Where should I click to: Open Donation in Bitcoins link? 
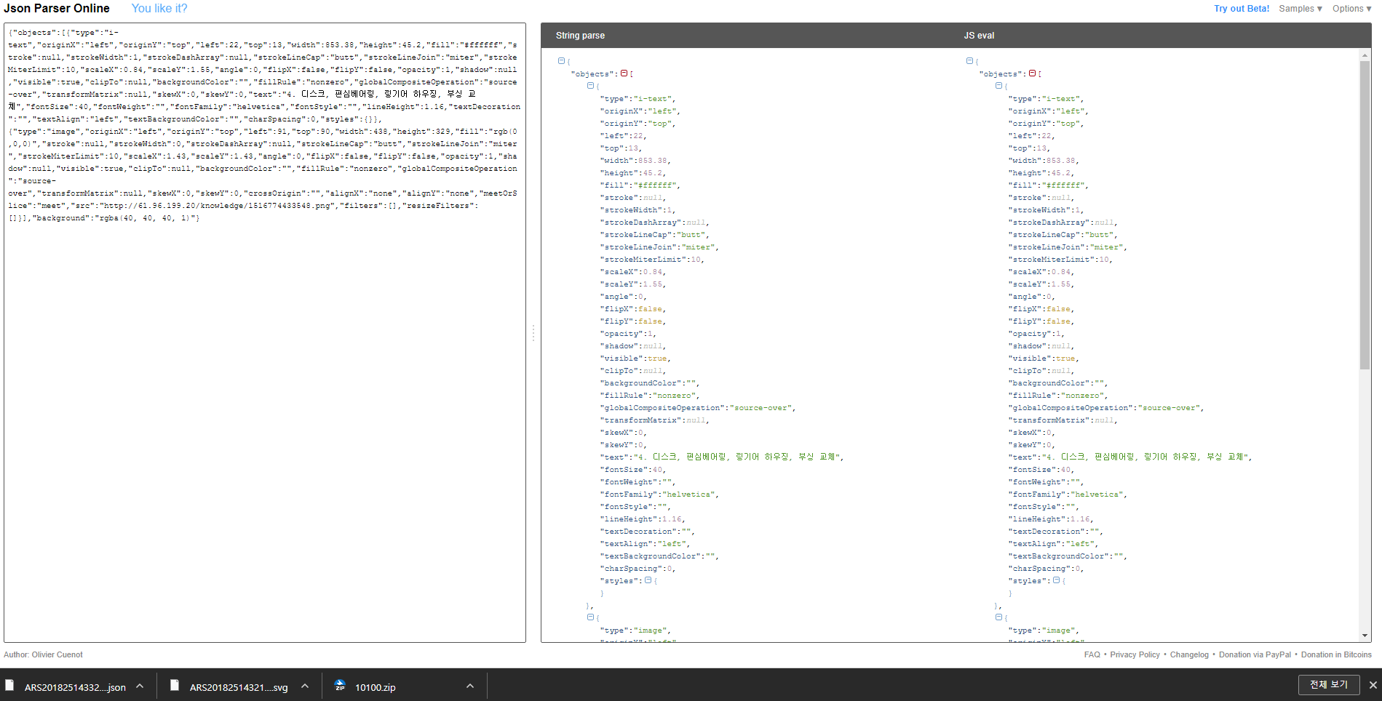(1336, 654)
